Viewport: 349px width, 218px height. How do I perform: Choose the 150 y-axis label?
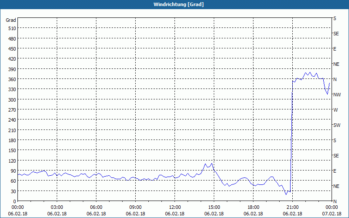(12, 150)
